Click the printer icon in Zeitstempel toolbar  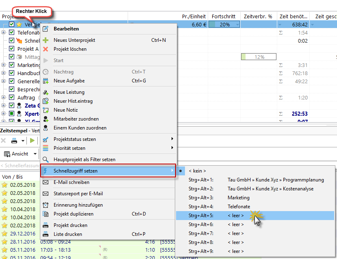13,141
